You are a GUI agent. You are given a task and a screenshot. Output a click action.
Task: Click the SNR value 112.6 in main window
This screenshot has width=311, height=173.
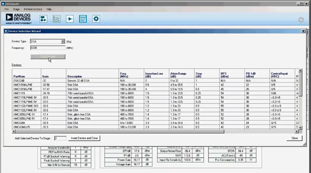coord(187,155)
